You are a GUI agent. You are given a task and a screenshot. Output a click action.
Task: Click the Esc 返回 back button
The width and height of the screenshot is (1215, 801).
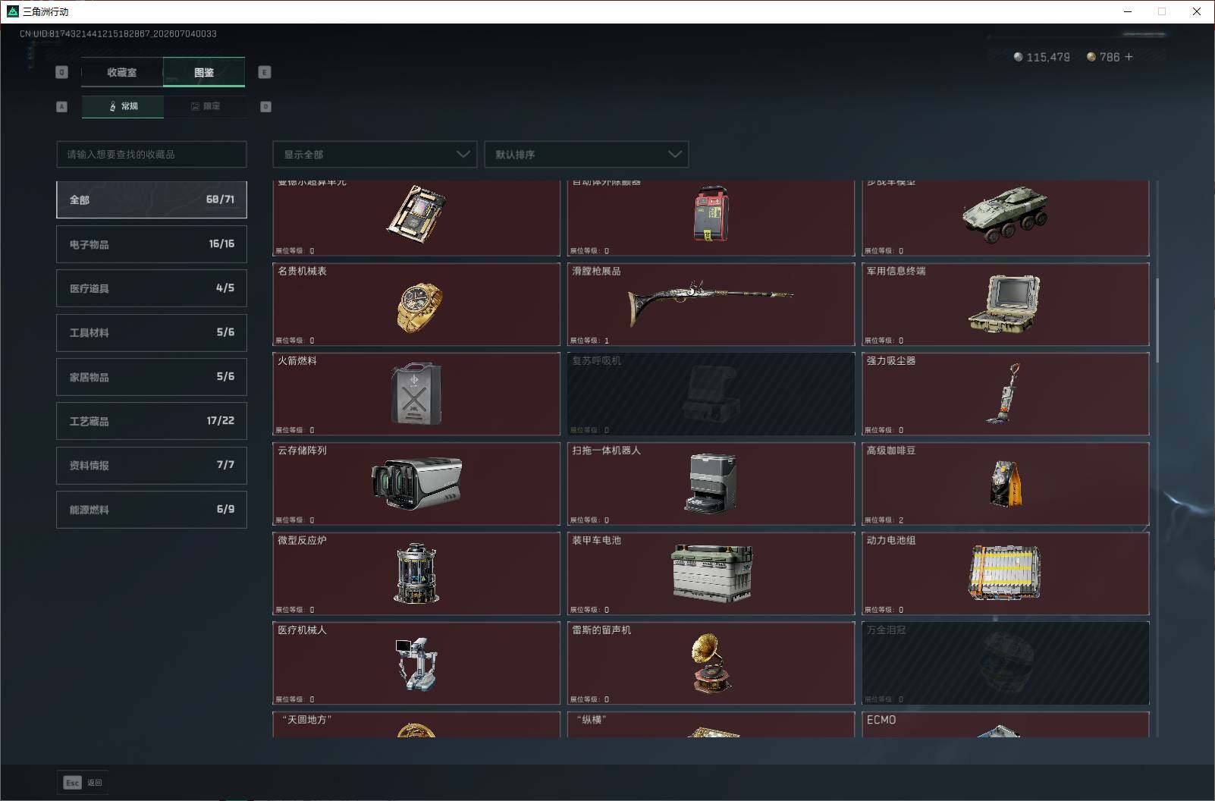pos(83,783)
